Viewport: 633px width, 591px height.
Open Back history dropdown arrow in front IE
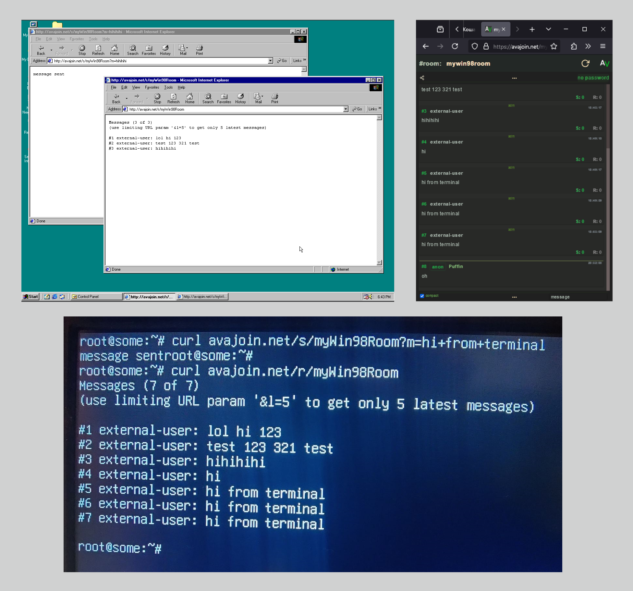click(x=127, y=98)
